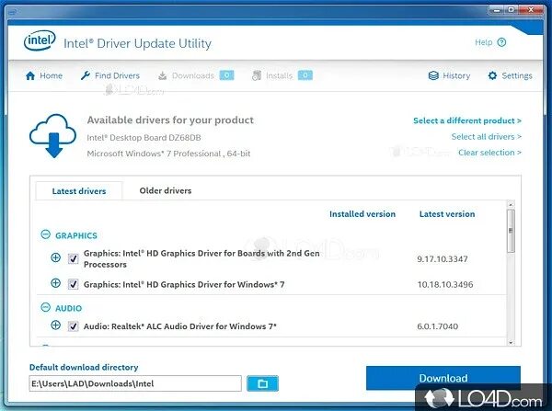Click version 9.17.10.3347

click(443, 259)
